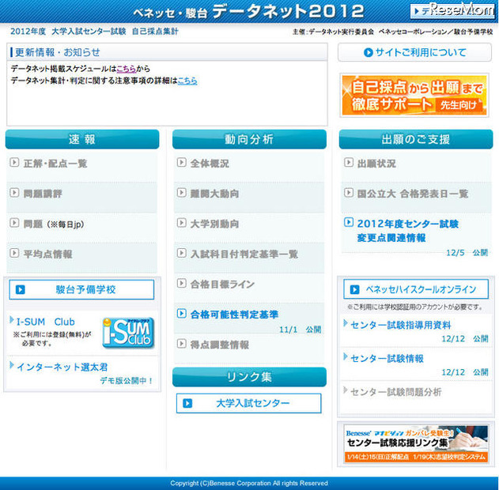
Task: Click the triangle marker beside センター試験情報
Action: tap(346, 356)
